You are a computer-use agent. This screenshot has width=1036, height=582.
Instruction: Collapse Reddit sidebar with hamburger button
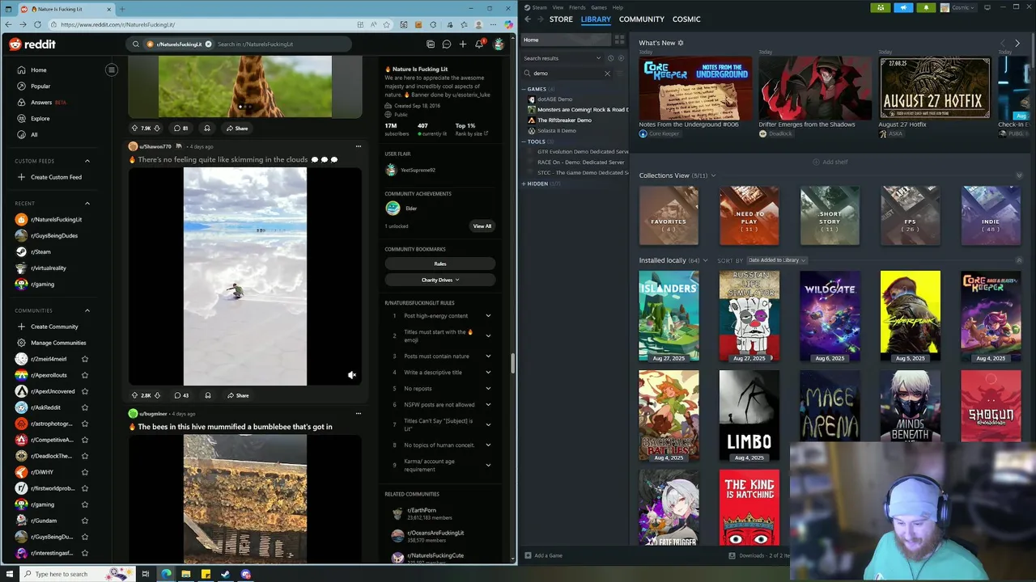coord(112,70)
